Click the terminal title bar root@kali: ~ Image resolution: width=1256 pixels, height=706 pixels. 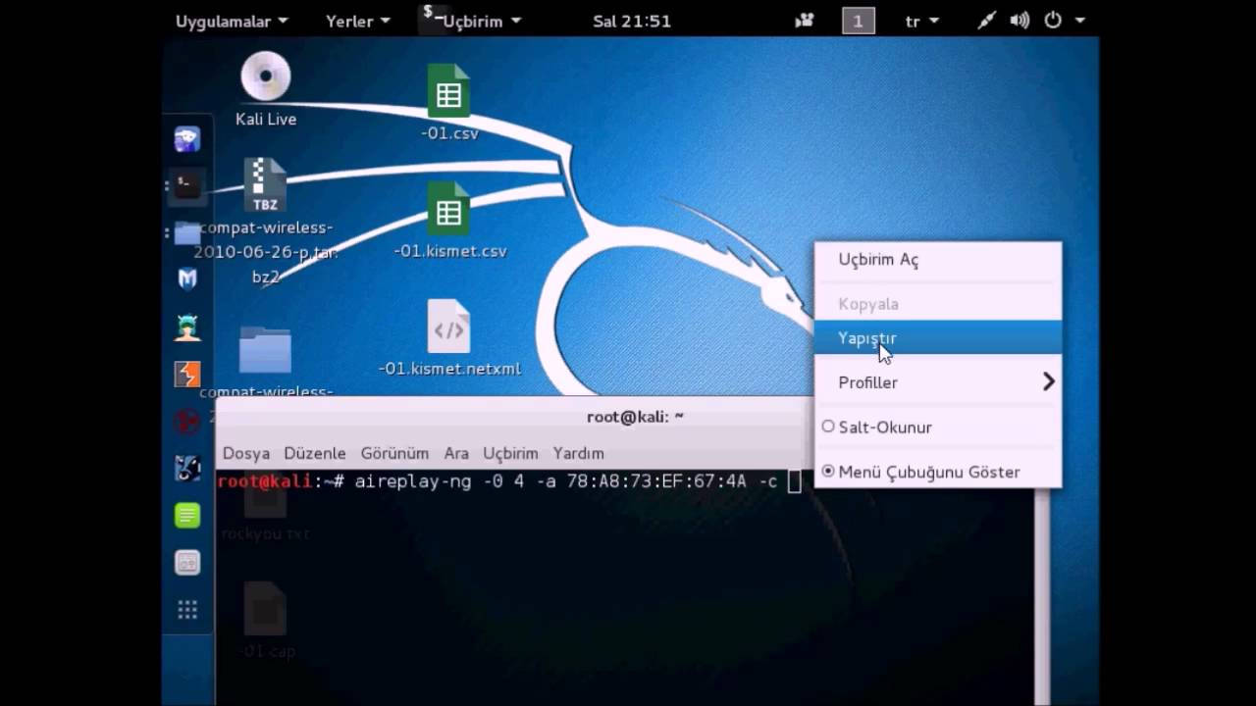(x=635, y=417)
